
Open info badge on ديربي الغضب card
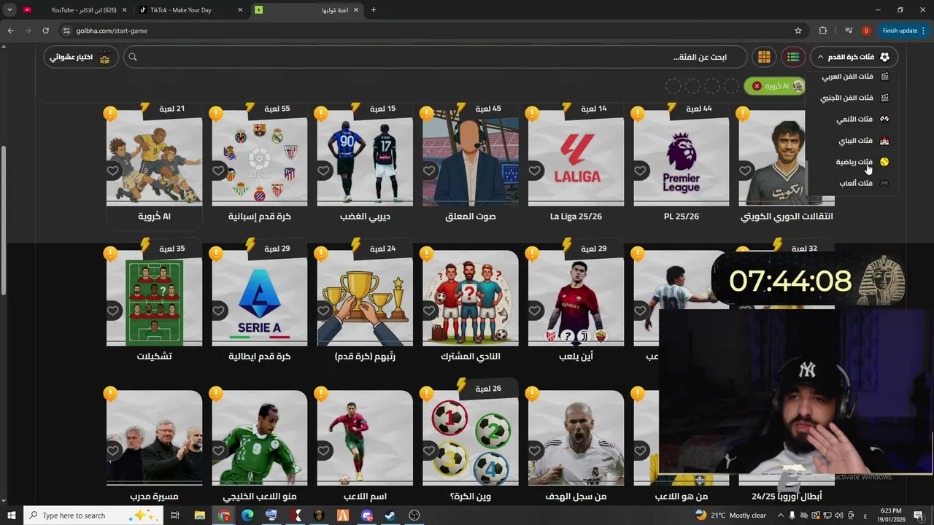[321, 114]
